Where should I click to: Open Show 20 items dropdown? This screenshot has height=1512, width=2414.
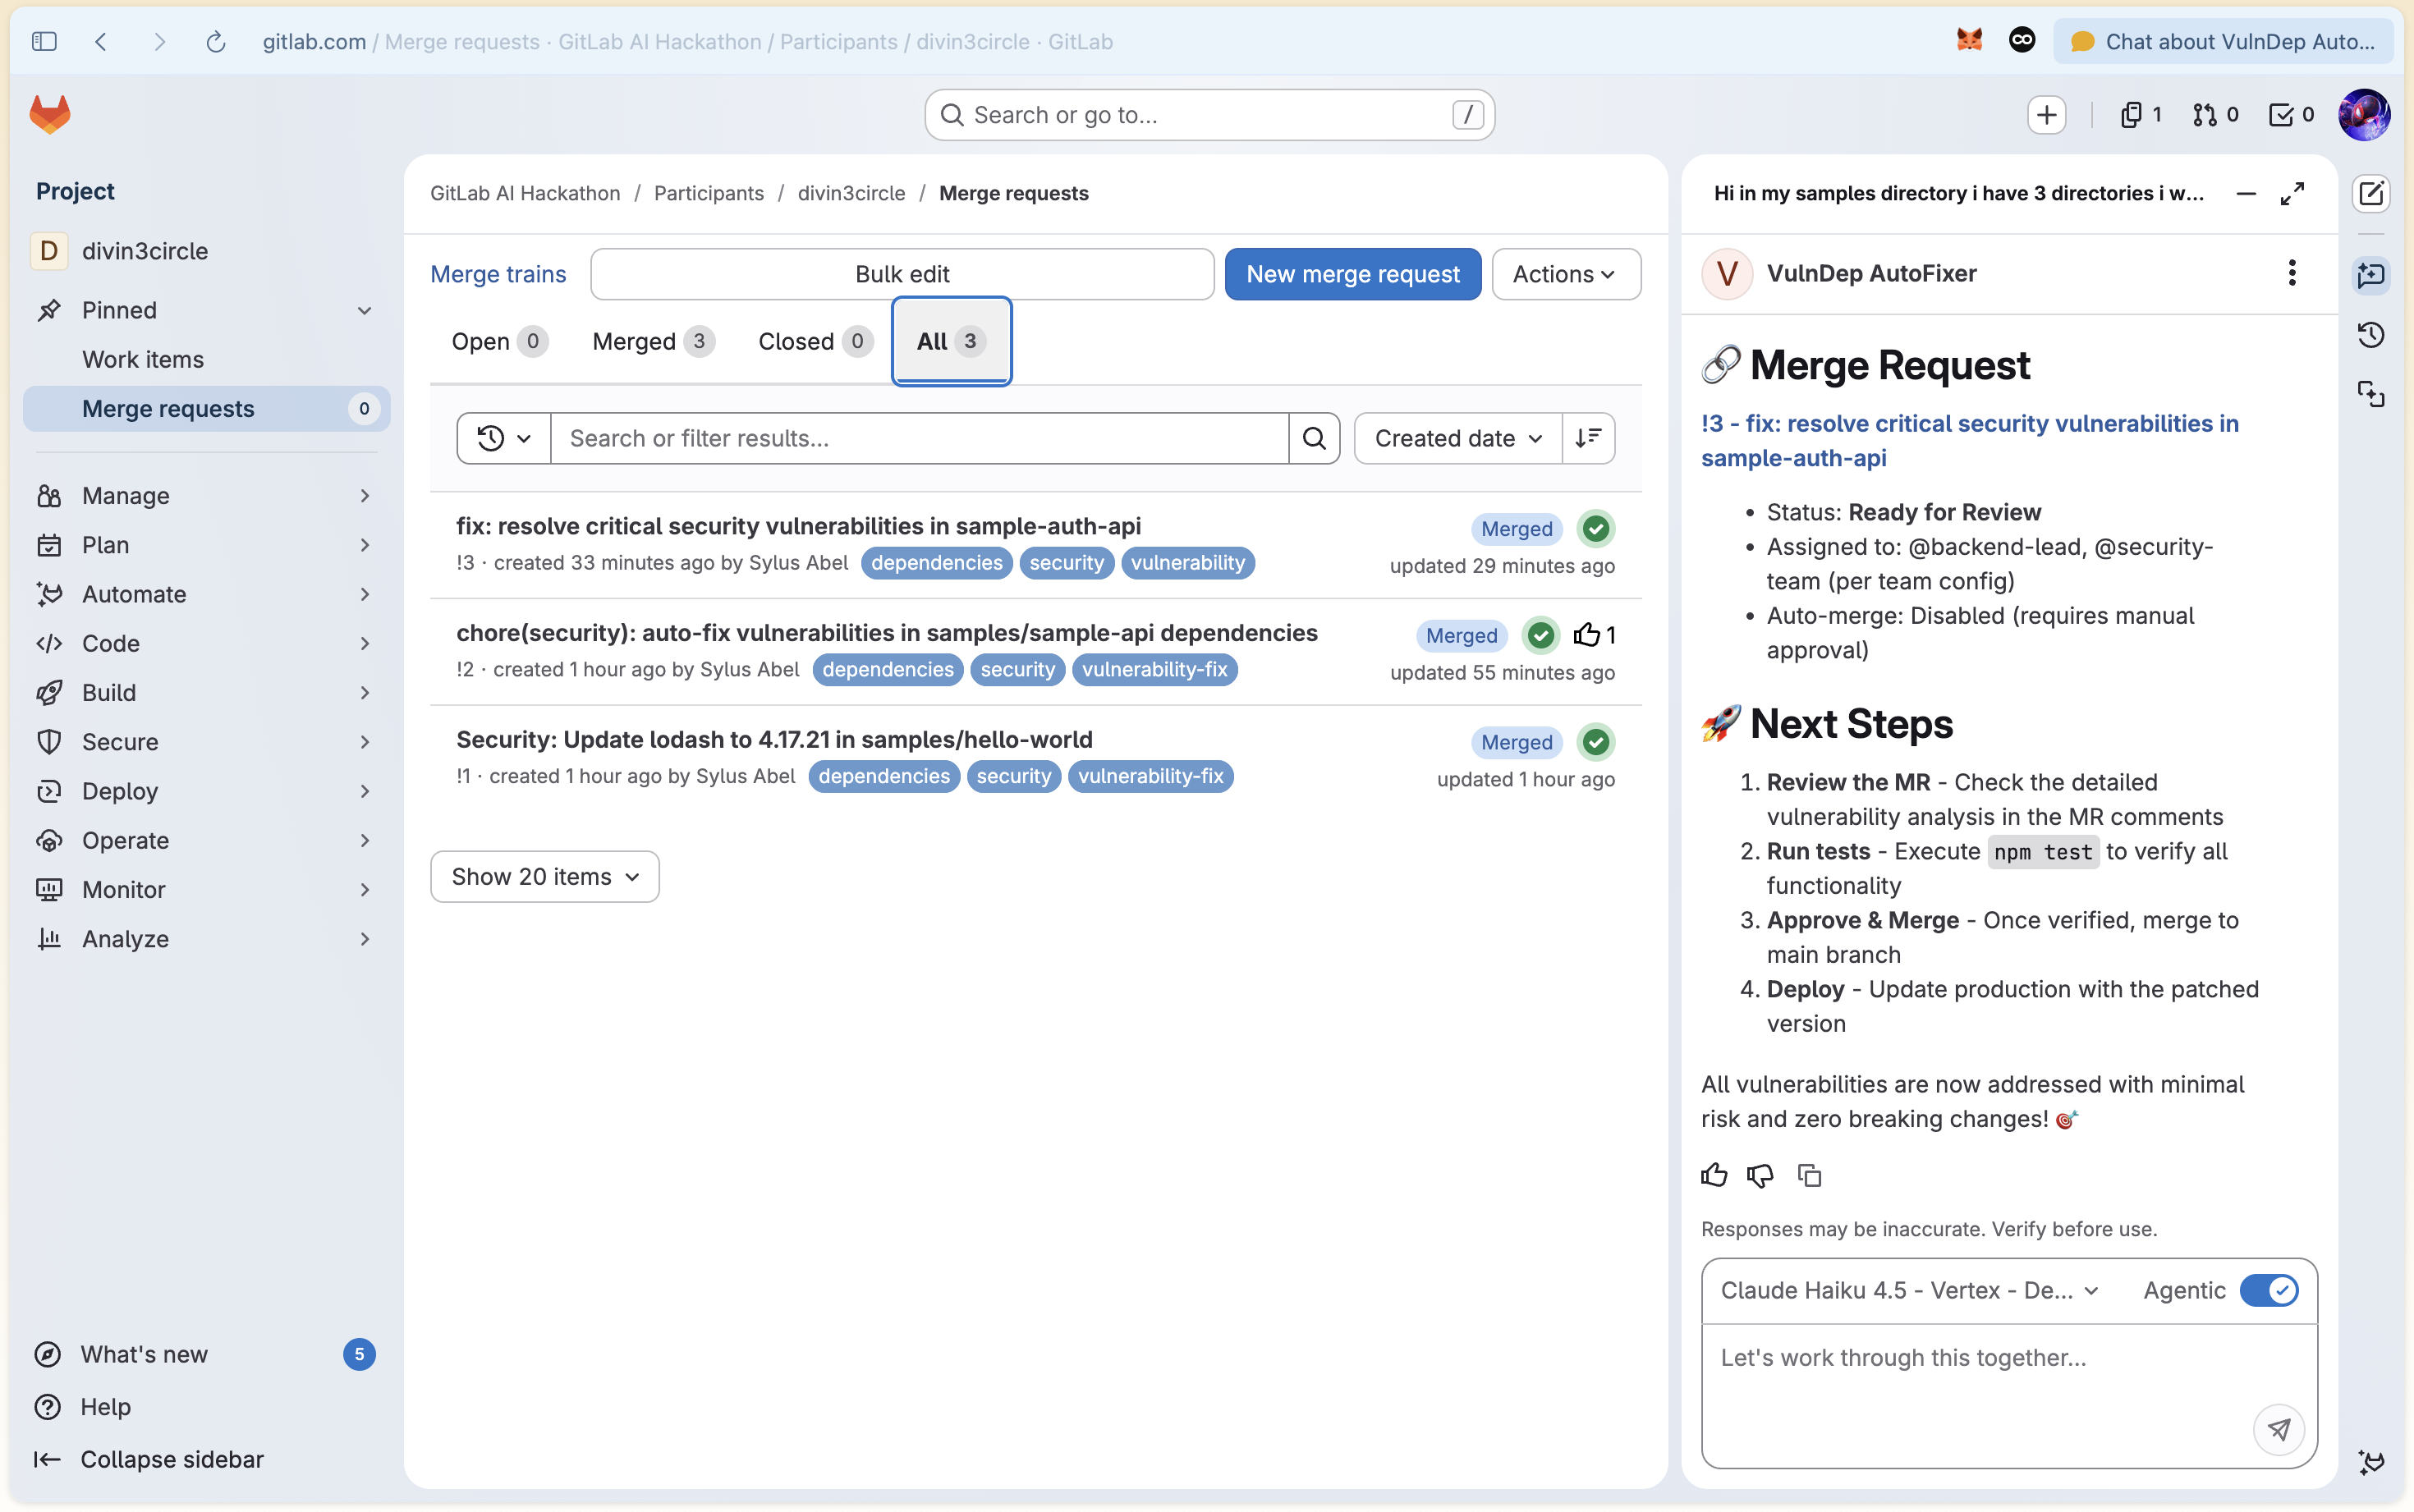(x=544, y=876)
